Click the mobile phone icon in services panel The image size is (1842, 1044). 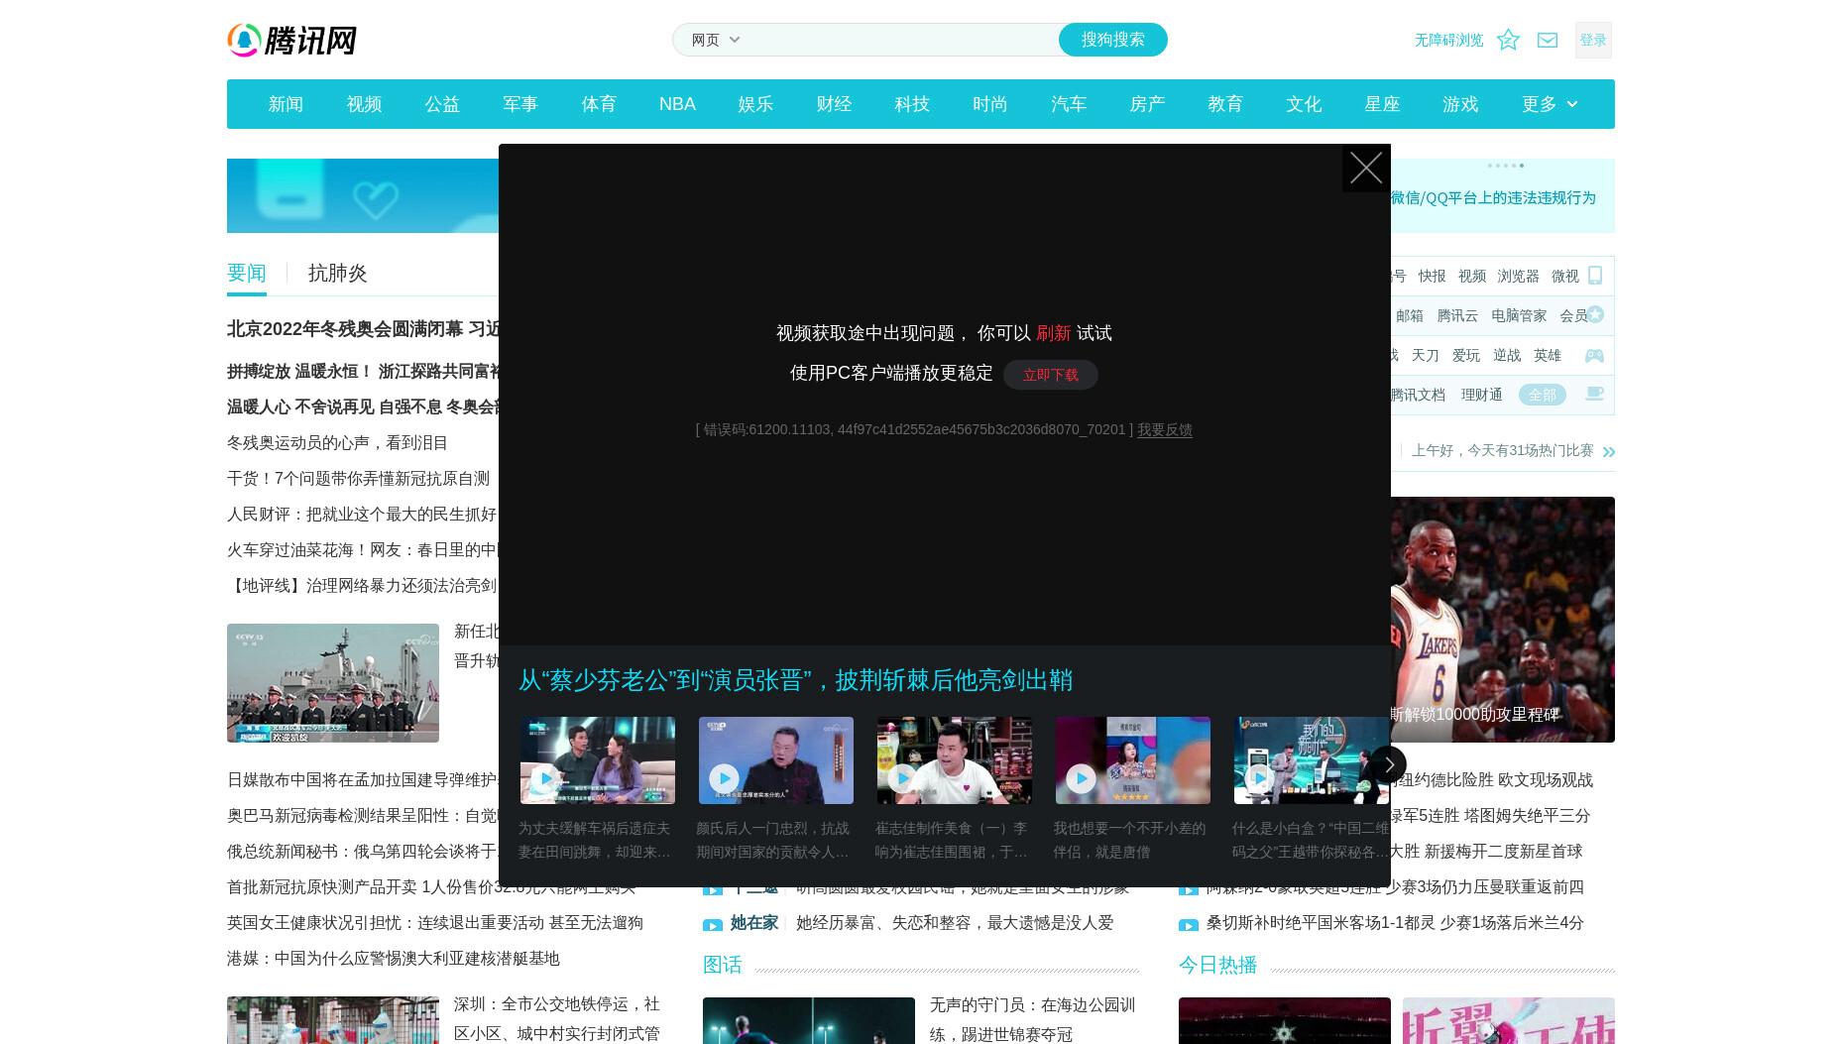[x=1595, y=275]
